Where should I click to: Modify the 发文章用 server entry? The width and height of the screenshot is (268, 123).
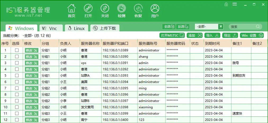tap(32, 107)
